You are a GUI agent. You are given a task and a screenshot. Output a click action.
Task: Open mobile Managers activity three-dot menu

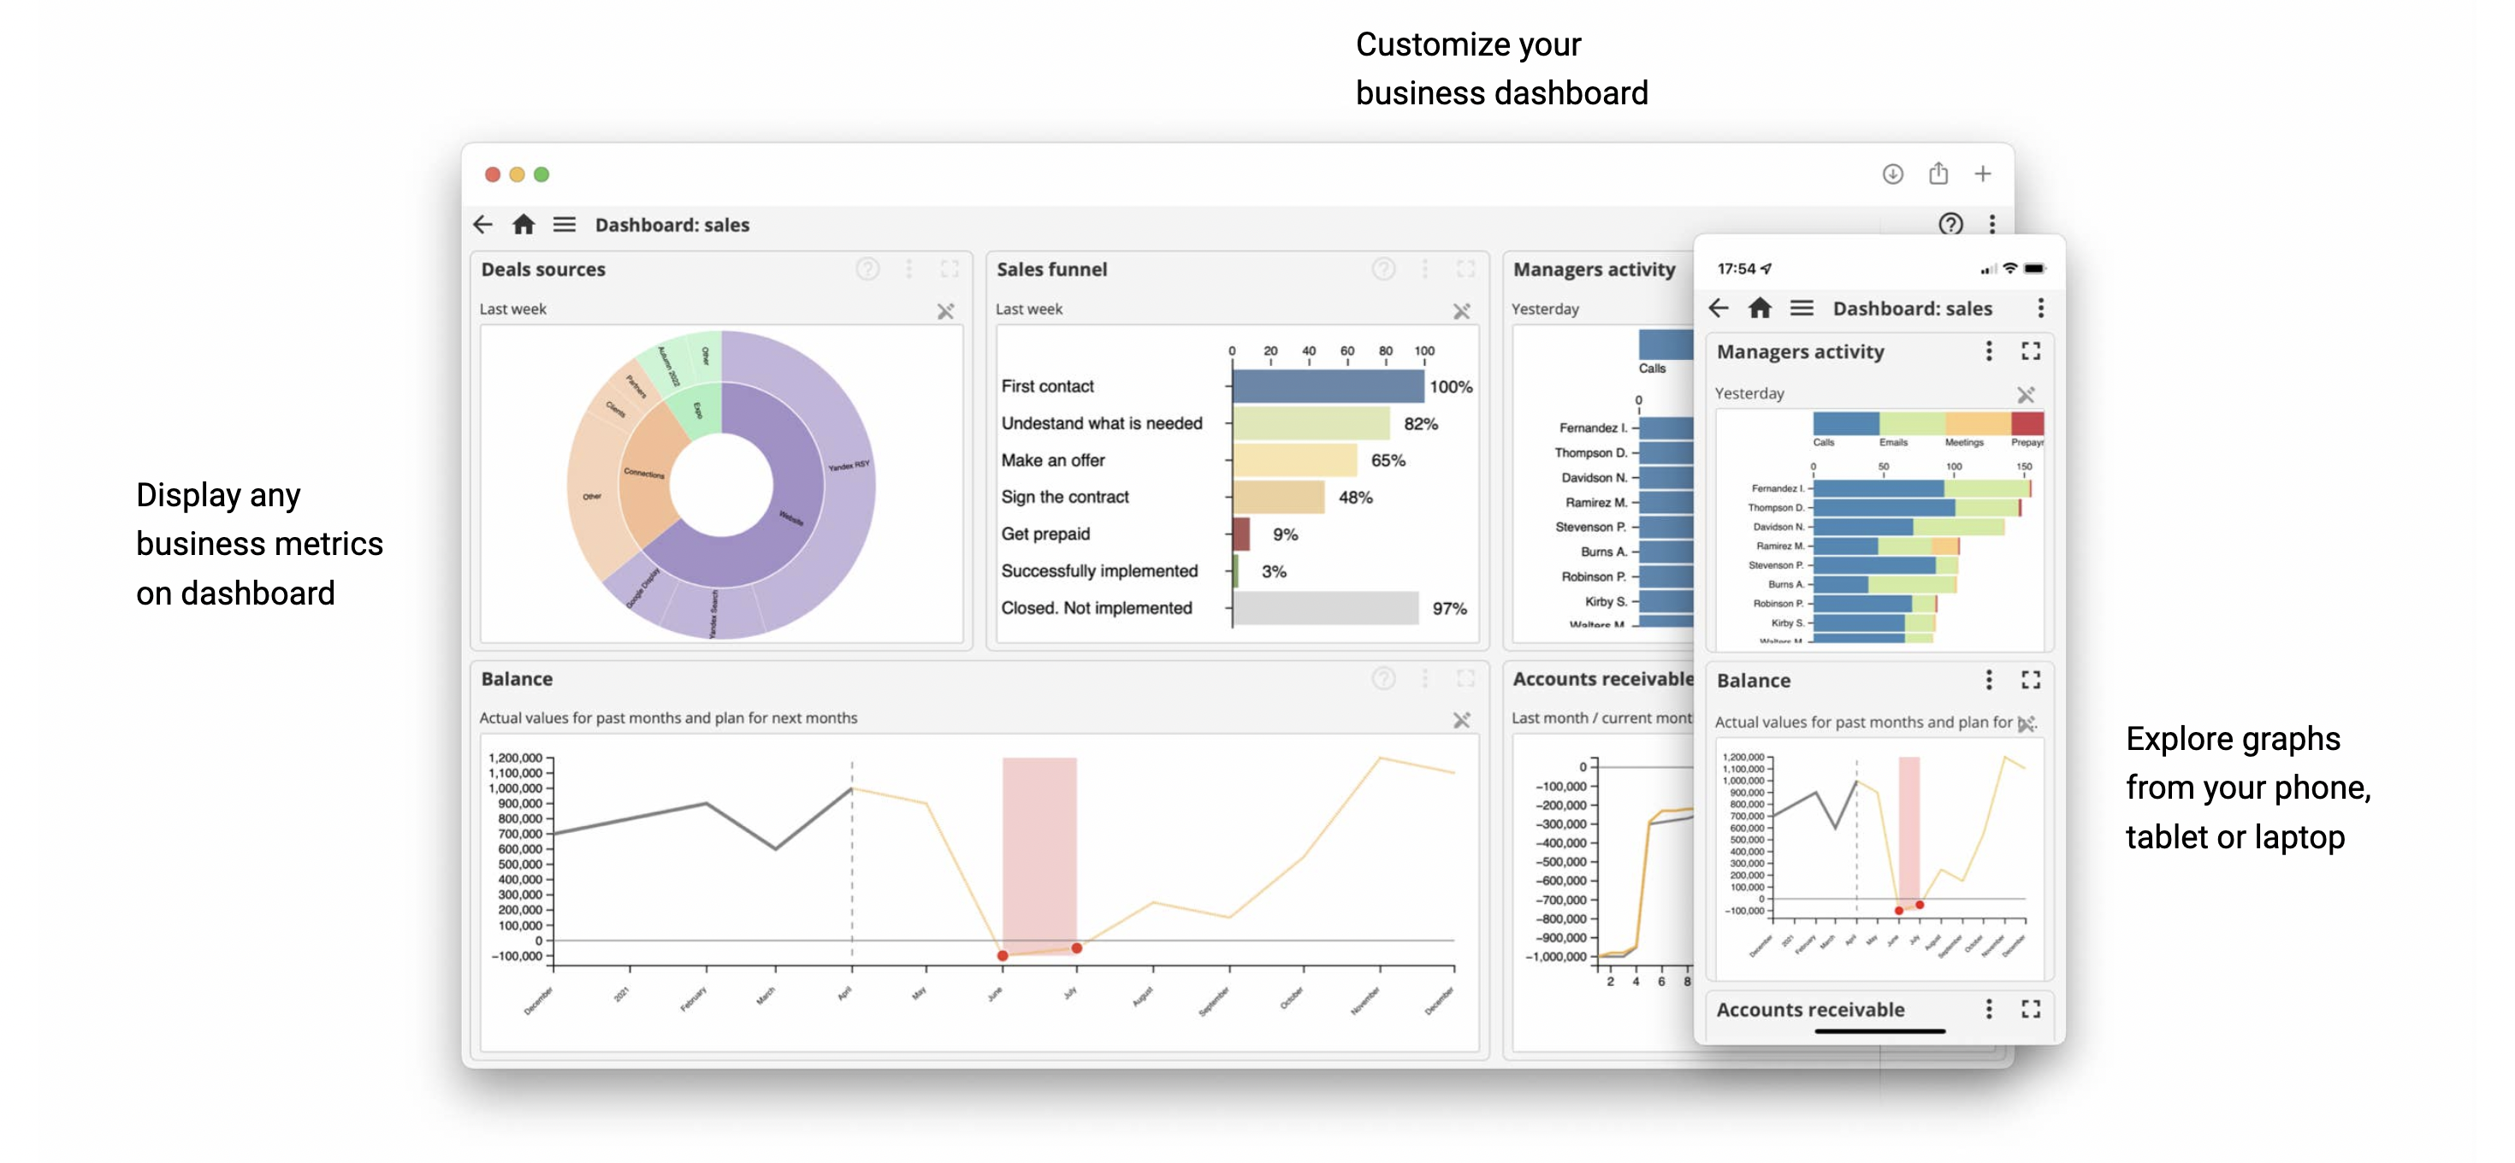(1988, 351)
